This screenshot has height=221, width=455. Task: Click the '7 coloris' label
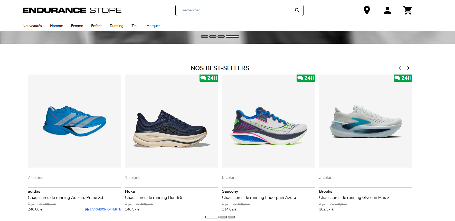click(36, 177)
